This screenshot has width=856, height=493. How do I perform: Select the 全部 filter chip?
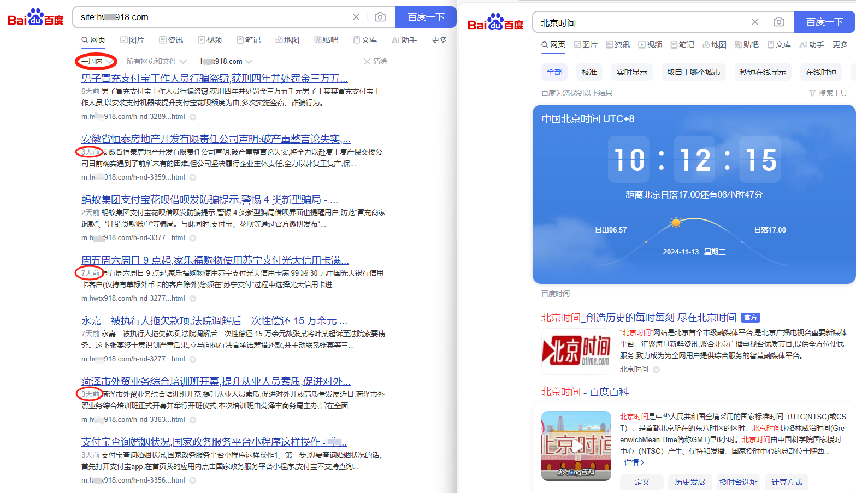tap(554, 72)
